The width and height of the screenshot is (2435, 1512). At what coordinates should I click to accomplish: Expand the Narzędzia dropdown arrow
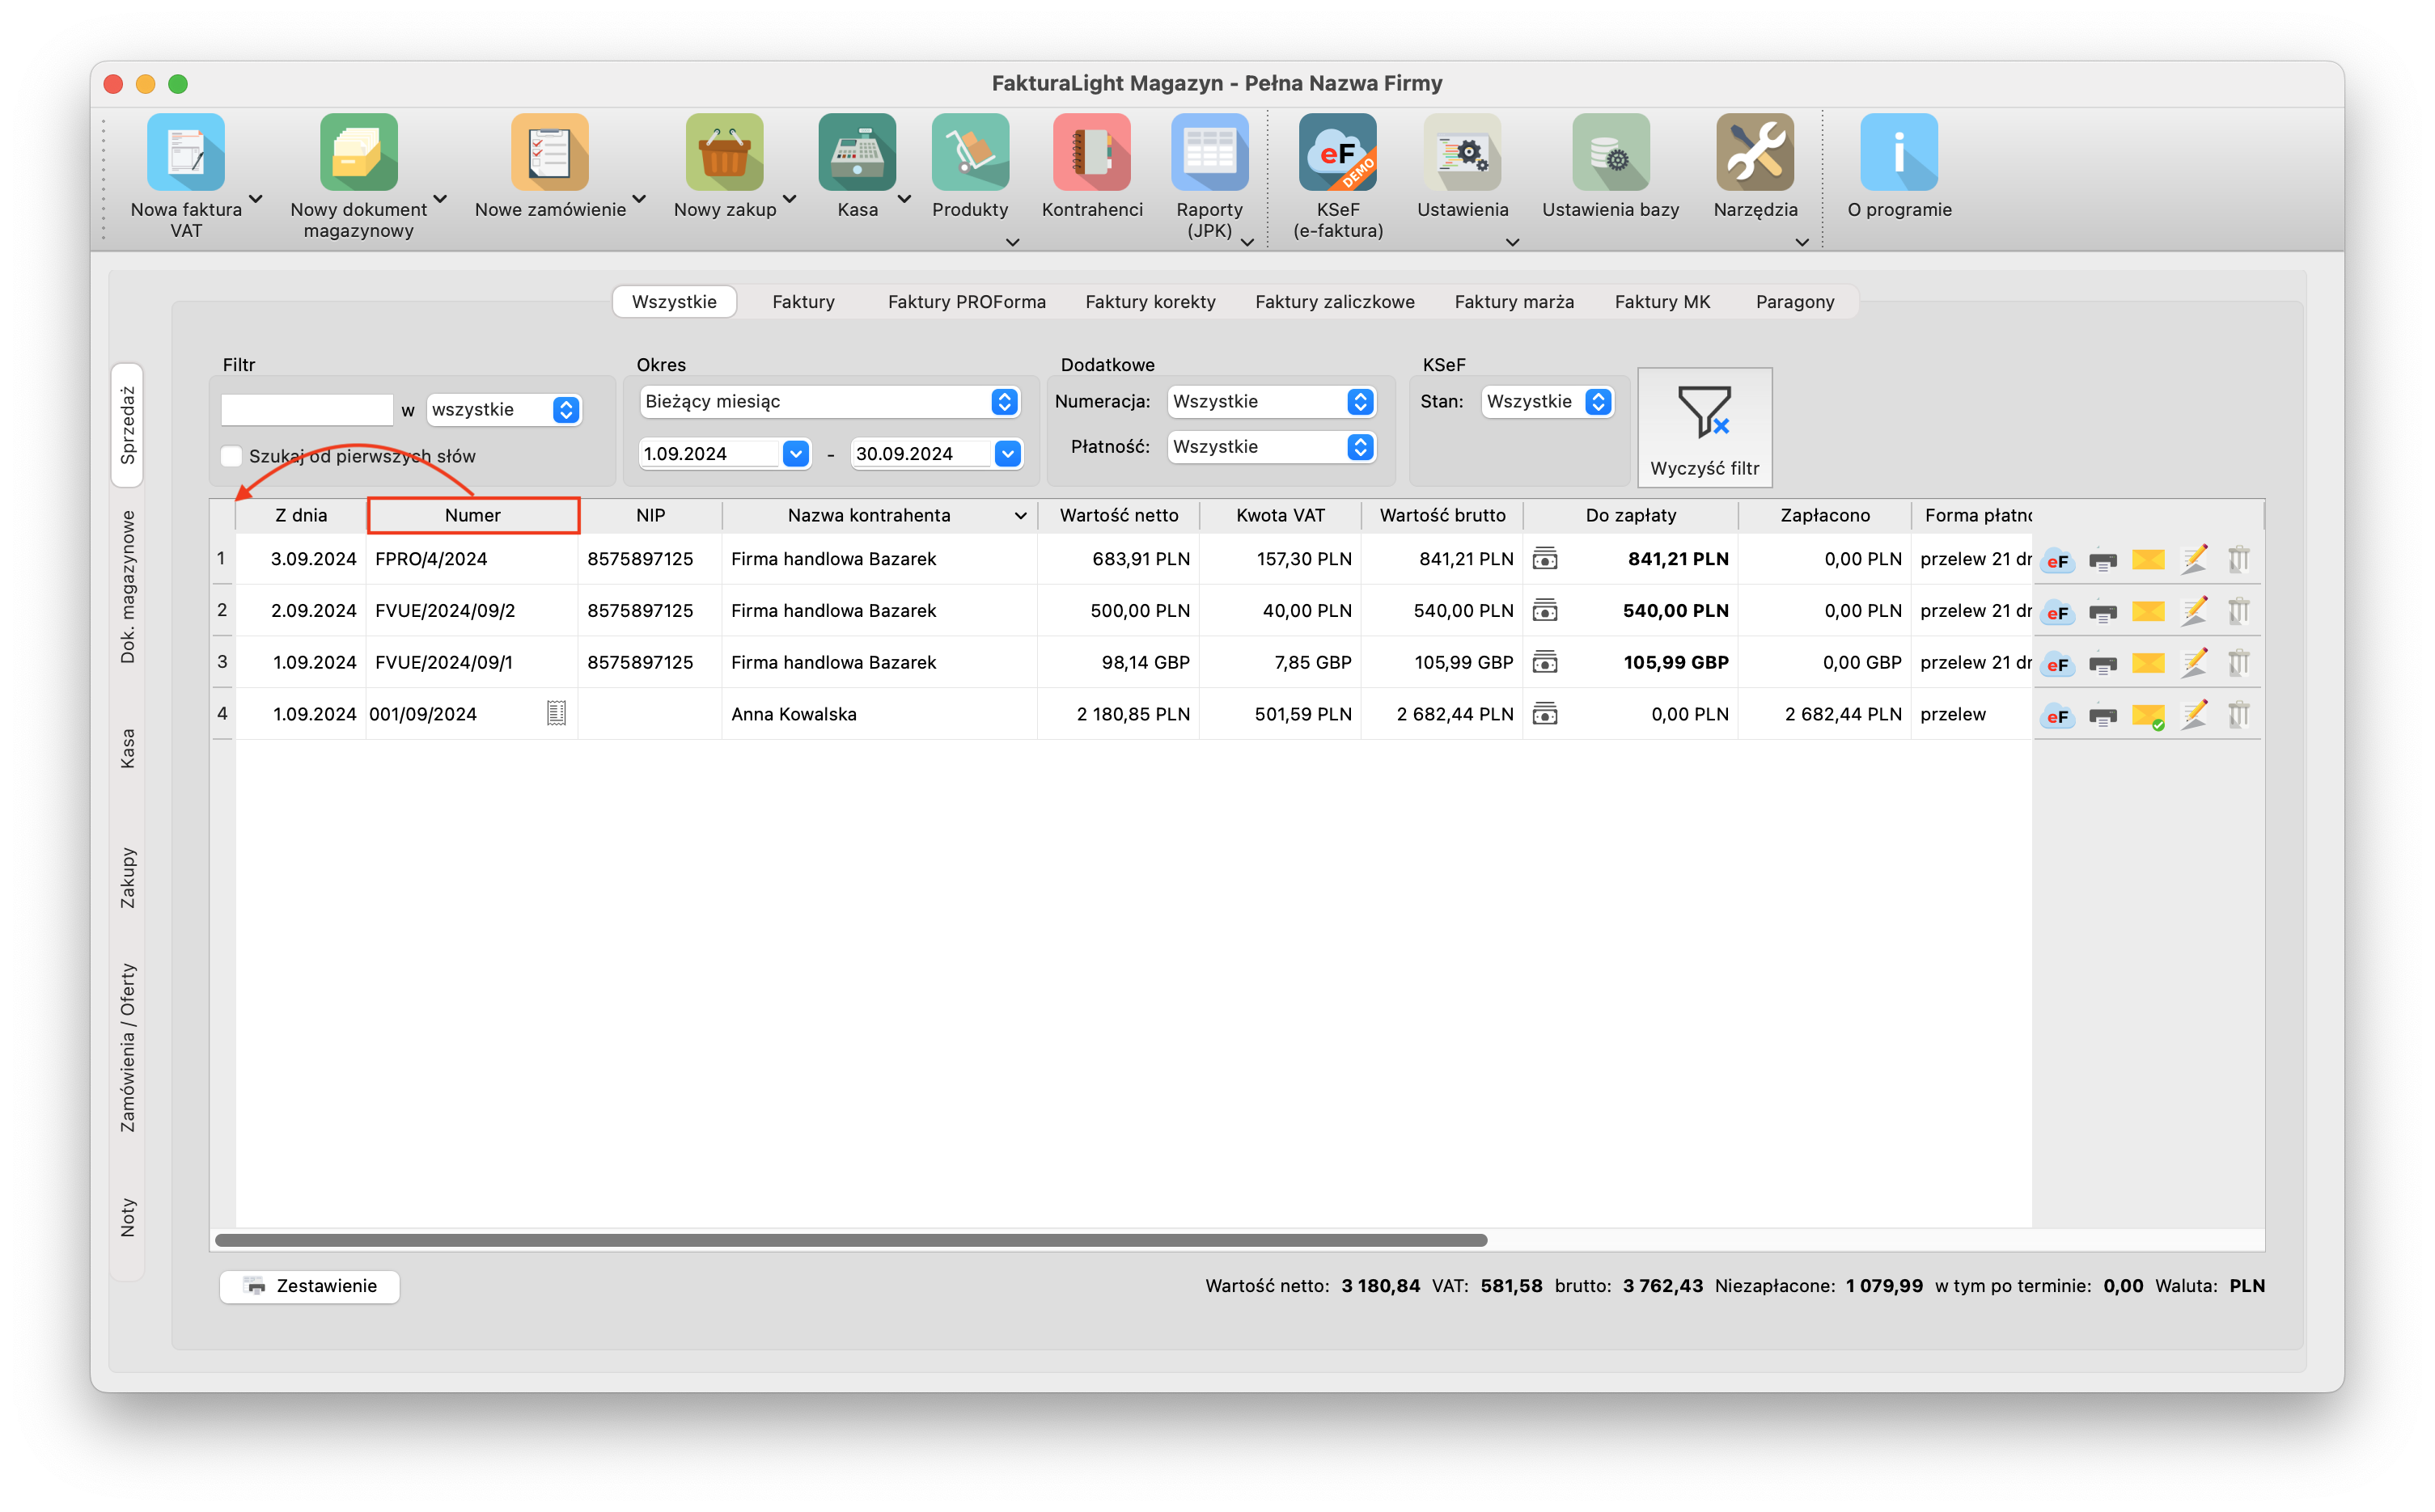coord(1801,242)
